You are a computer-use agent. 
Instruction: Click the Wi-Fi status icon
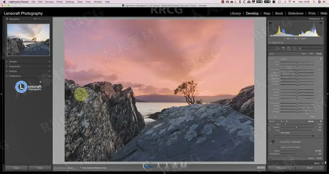(290, 2)
